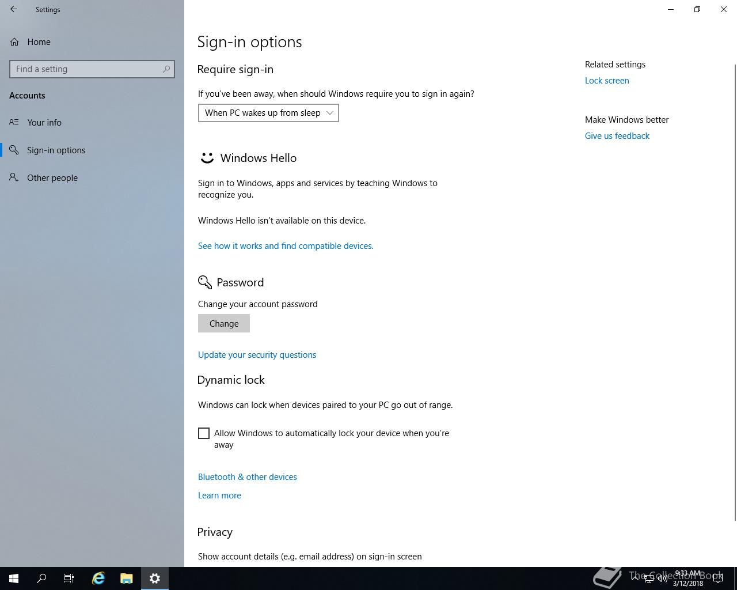Open Bluetooth & other devices link
Image resolution: width=737 pixels, height=590 pixels.
[x=248, y=477]
